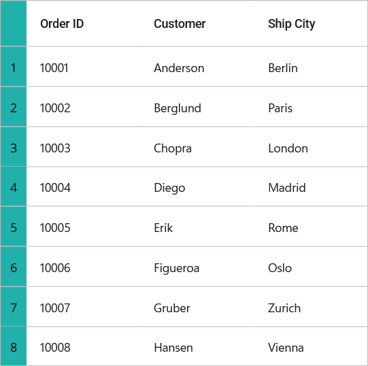Click the Customer column header
The height and width of the screenshot is (366, 368).
(197, 24)
